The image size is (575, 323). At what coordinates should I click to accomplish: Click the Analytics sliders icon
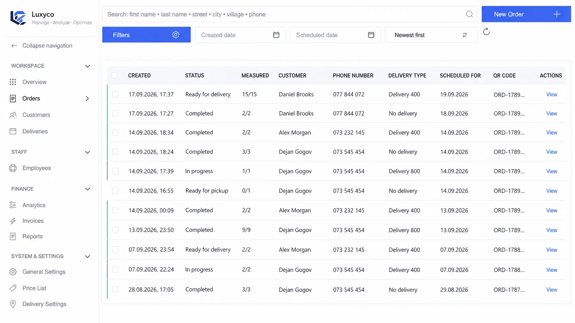(13, 205)
